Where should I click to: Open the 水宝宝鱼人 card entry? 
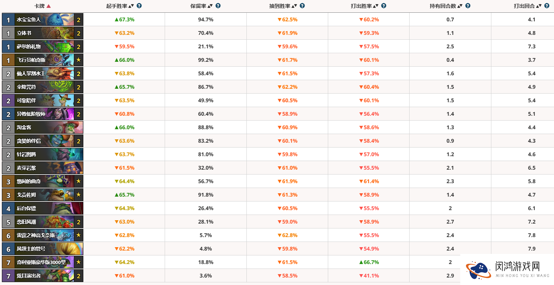43,19
